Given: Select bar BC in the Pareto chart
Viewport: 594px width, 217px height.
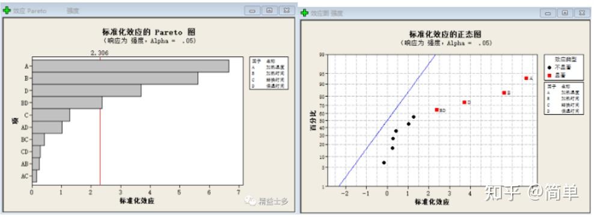Looking at the screenshot, I should 38,139.
